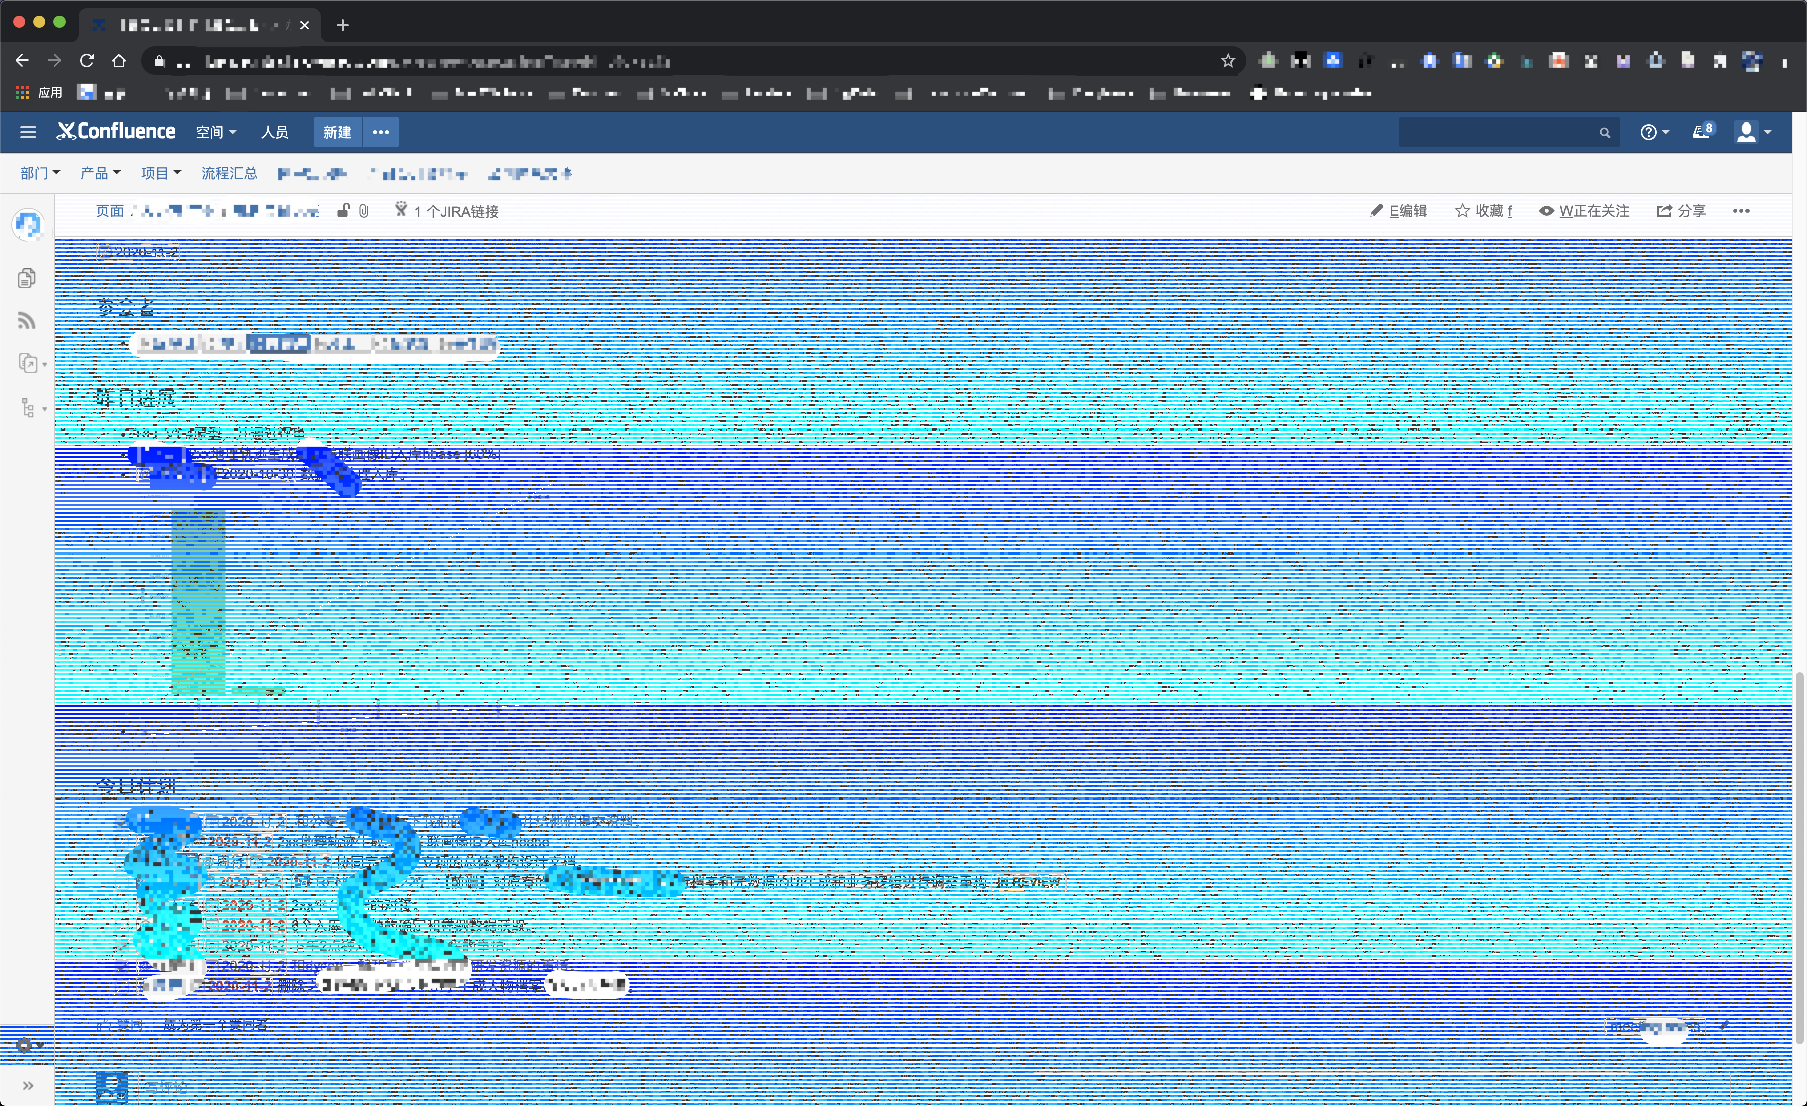Bookmark this page with the browser star

click(x=1228, y=61)
